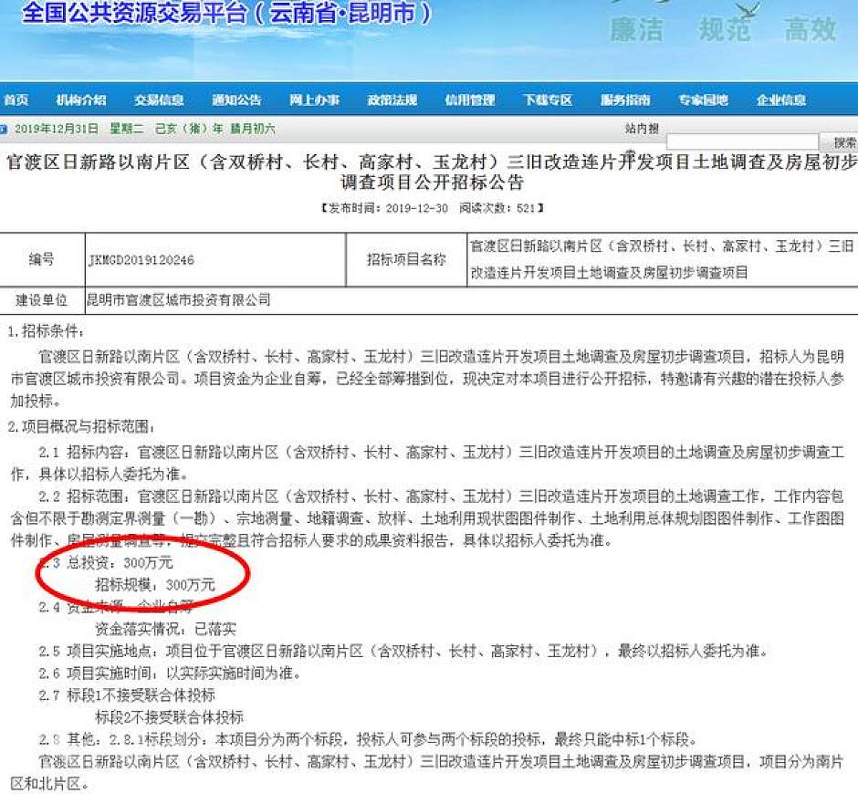This screenshot has width=858, height=794.
Task: Navigate to 信用管理 page
Action: coord(469,100)
